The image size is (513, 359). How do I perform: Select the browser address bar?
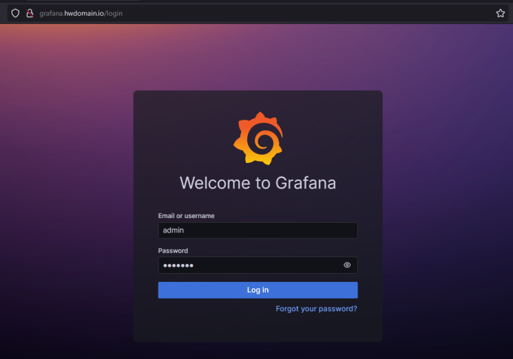(x=275, y=13)
